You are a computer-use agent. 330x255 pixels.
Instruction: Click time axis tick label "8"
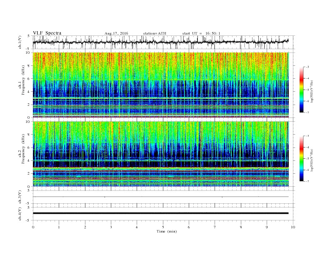pos(241,227)
